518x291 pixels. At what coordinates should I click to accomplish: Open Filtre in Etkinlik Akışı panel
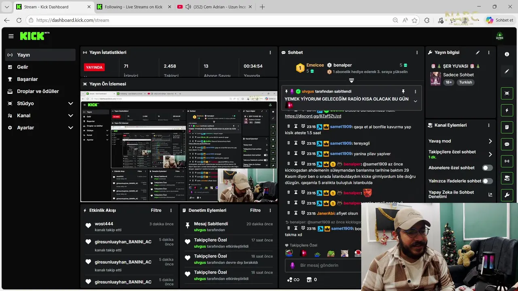[156, 211]
